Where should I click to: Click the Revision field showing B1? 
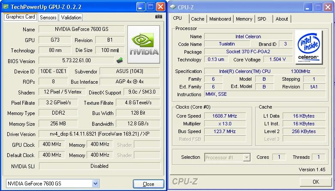(x=110, y=40)
